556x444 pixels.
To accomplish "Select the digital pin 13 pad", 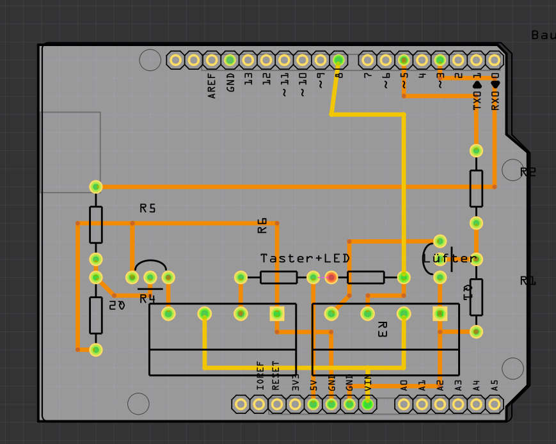I will tap(248, 60).
